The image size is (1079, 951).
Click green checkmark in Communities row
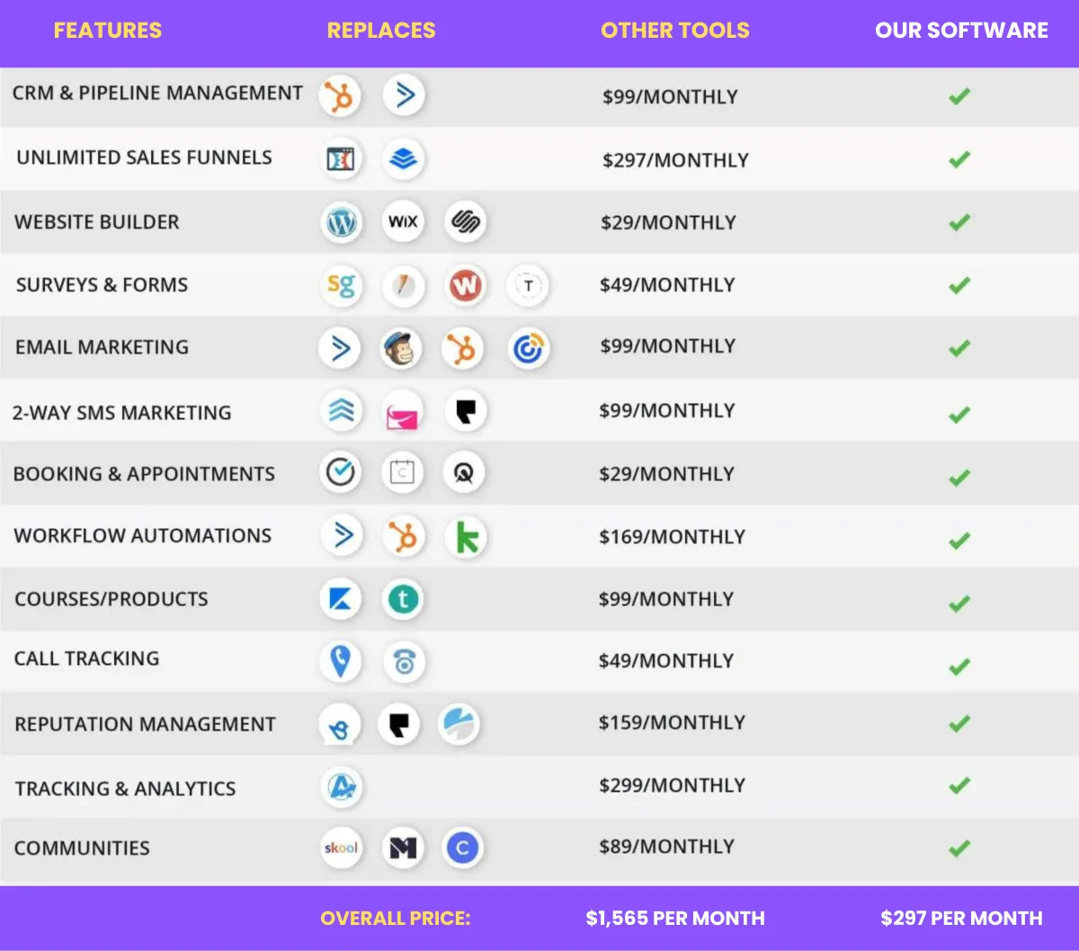tap(959, 848)
